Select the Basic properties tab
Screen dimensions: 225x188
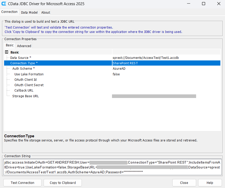[x=10, y=45]
